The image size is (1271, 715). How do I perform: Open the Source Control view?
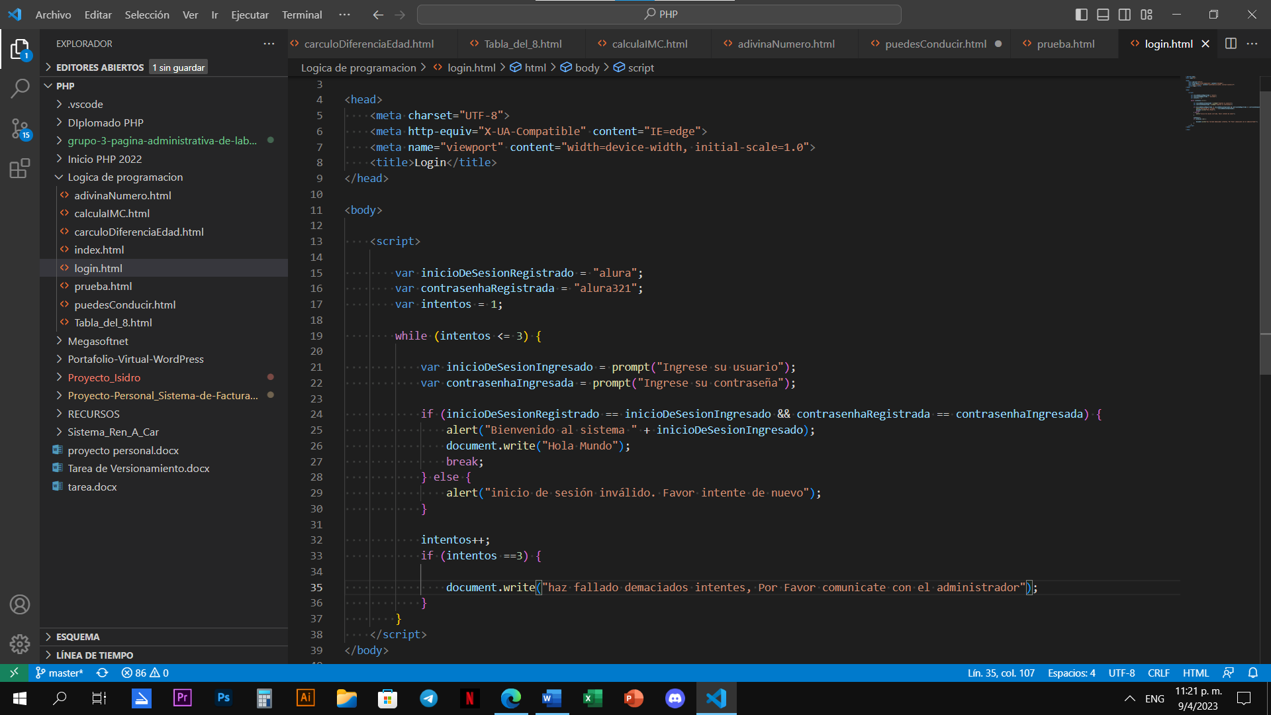pos(20,128)
